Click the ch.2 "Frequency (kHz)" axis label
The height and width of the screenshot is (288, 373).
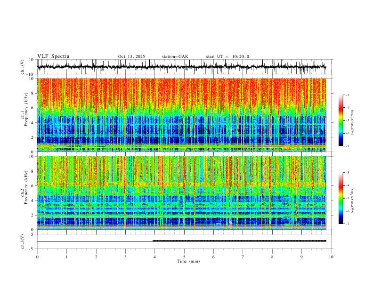point(26,187)
